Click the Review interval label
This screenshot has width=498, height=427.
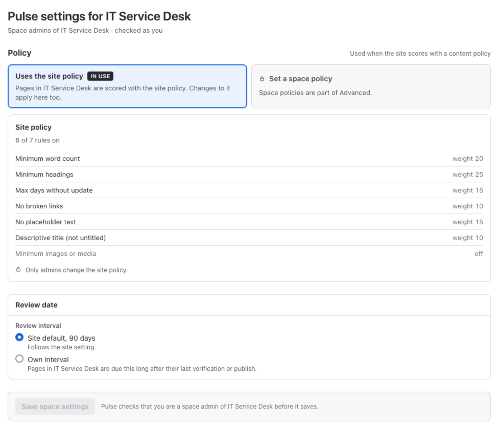pyautogui.click(x=38, y=326)
